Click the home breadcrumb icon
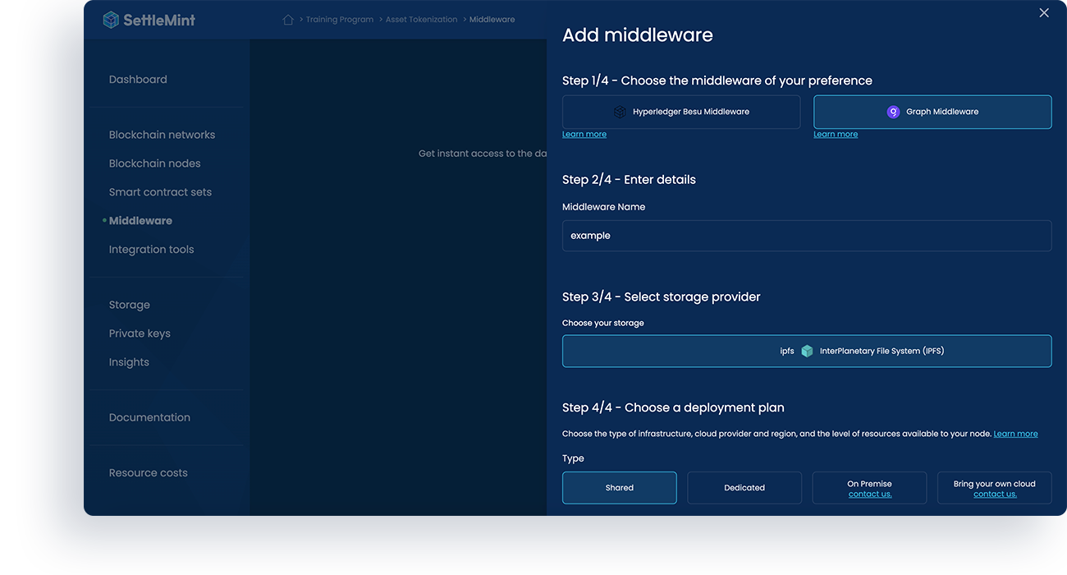This screenshot has width=1067, height=575. tap(287, 18)
